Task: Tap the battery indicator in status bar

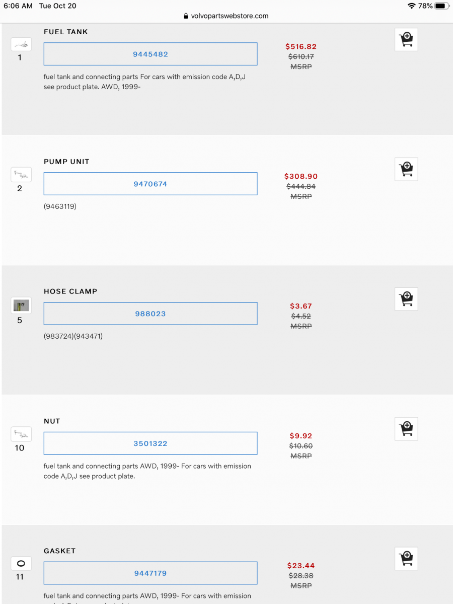Action: click(441, 6)
